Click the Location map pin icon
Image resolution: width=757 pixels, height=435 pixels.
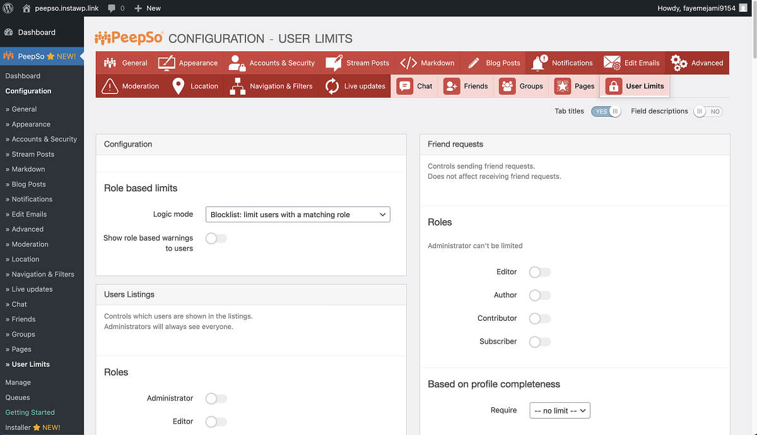(x=178, y=86)
